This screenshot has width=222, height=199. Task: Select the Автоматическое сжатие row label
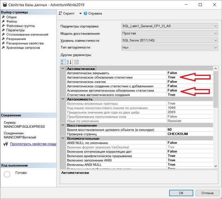point(86,82)
